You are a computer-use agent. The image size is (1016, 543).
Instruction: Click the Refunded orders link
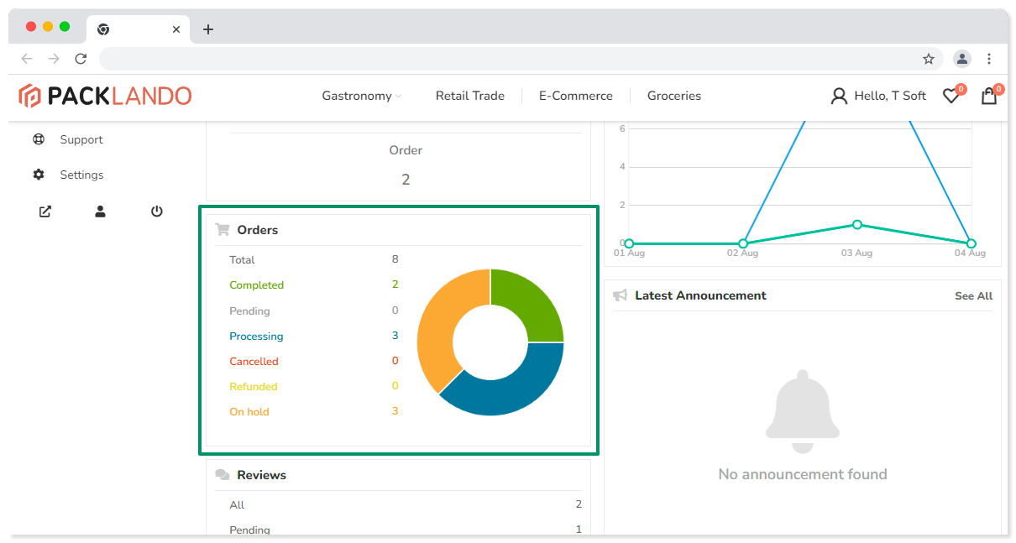pyautogui.click(x=254, y=387)
